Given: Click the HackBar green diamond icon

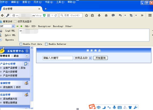Looking at the screenshot, I should point(21,26).
